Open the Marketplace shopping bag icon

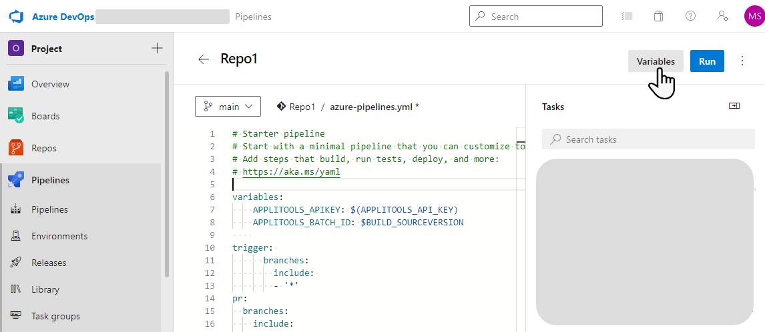point(658,16)
